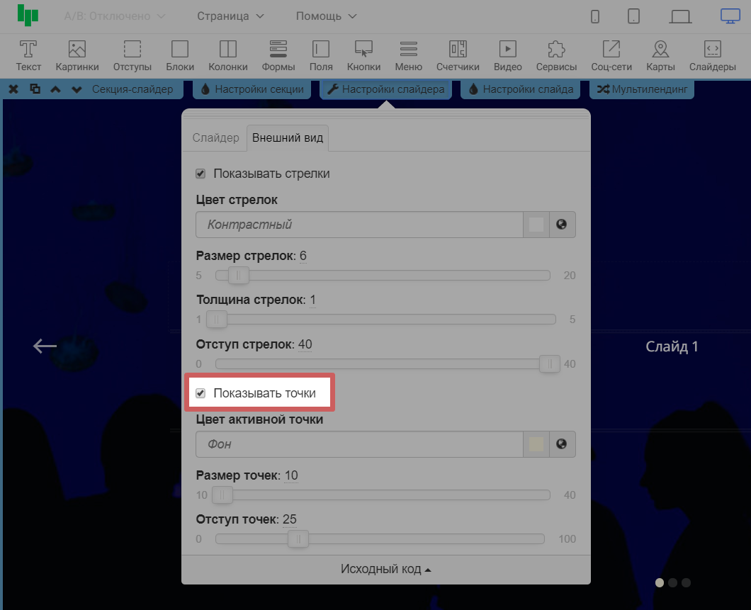Image resolution: width=751 pixels, height=610 pixels.
Task: Open the Images (Картинки) tool
Action: click(77, 56)
